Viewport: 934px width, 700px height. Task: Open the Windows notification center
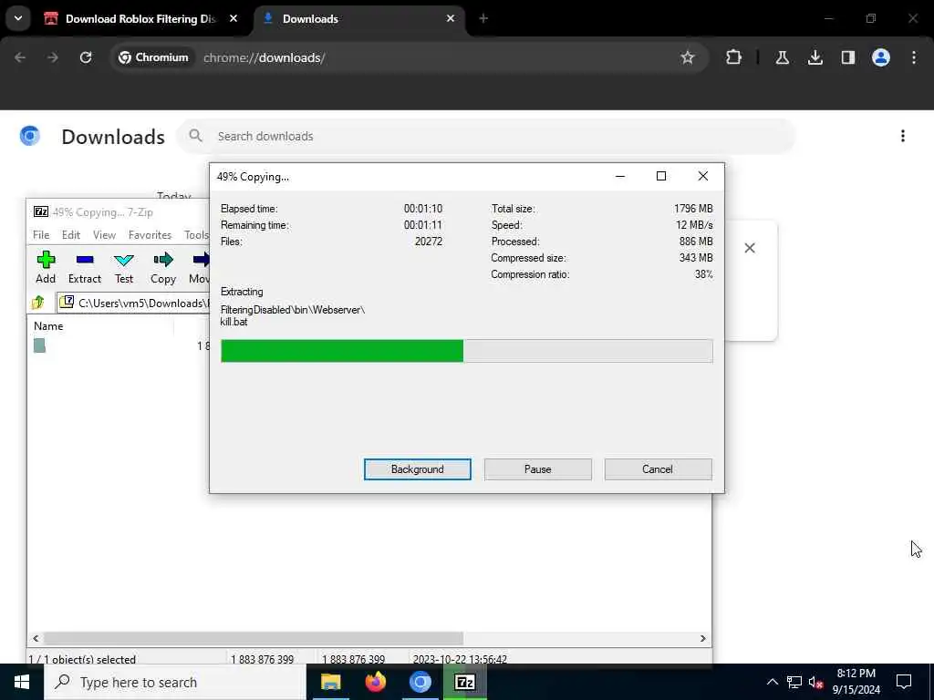point(904,682)
